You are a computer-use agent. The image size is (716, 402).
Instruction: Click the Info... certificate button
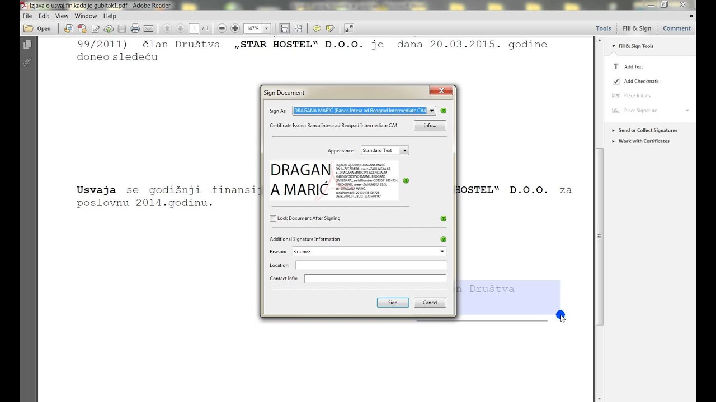pyautogui.click(x=430, y=126)
